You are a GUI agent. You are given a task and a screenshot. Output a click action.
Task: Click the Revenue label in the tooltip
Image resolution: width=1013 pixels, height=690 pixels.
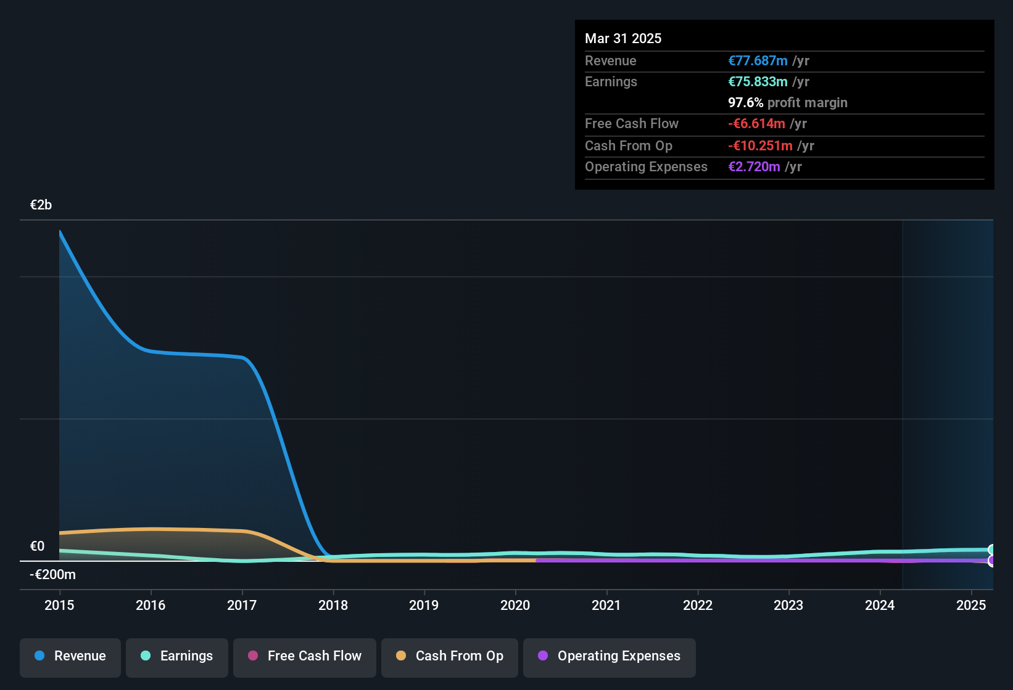[x=610, y=60]
